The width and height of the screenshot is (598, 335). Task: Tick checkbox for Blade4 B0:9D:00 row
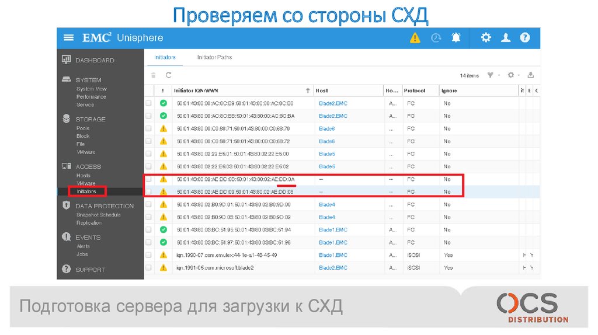(x=148, y=204)
